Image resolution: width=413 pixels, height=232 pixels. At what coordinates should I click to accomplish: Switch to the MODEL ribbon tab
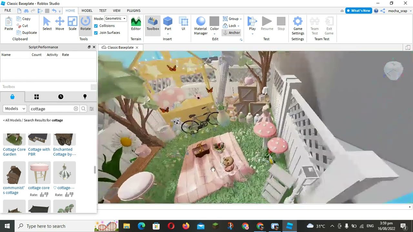click(x=87, y=11)
